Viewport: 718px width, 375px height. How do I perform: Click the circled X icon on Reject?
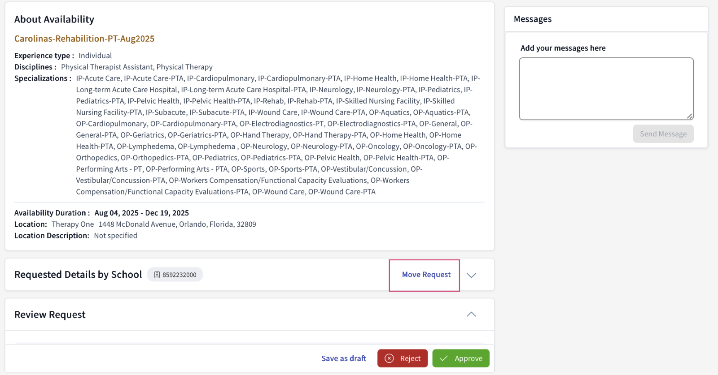point(390,358)
